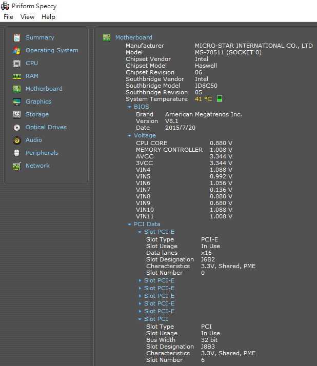
Task: Click the Graphics monitor icon
Action: [x=17, y=101]
